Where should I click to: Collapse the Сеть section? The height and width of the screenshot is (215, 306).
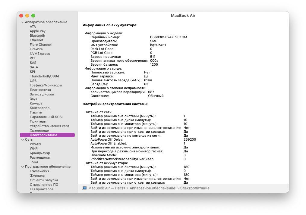22,140
